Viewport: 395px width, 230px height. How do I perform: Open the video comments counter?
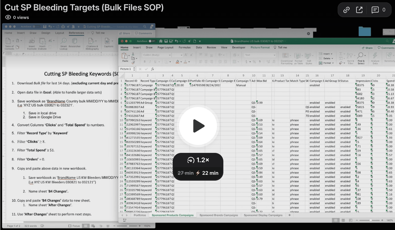click(x=378, y=10)
